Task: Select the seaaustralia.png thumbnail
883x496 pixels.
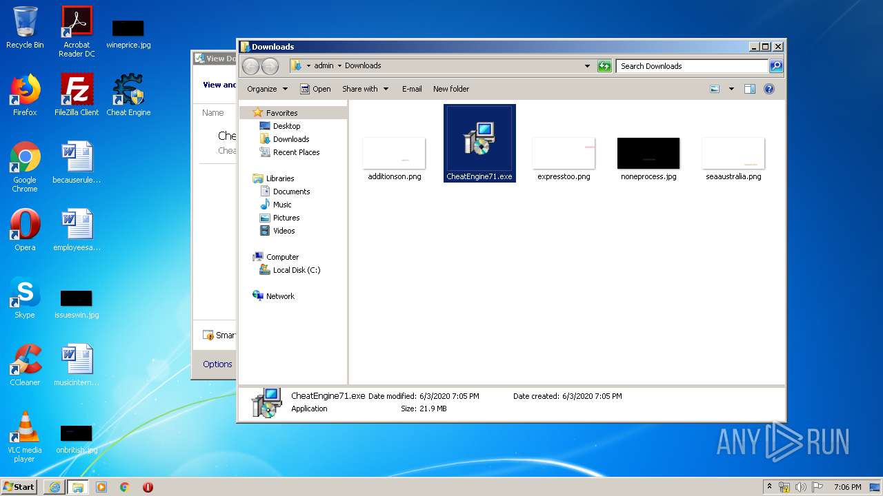Action: (733, 158)
